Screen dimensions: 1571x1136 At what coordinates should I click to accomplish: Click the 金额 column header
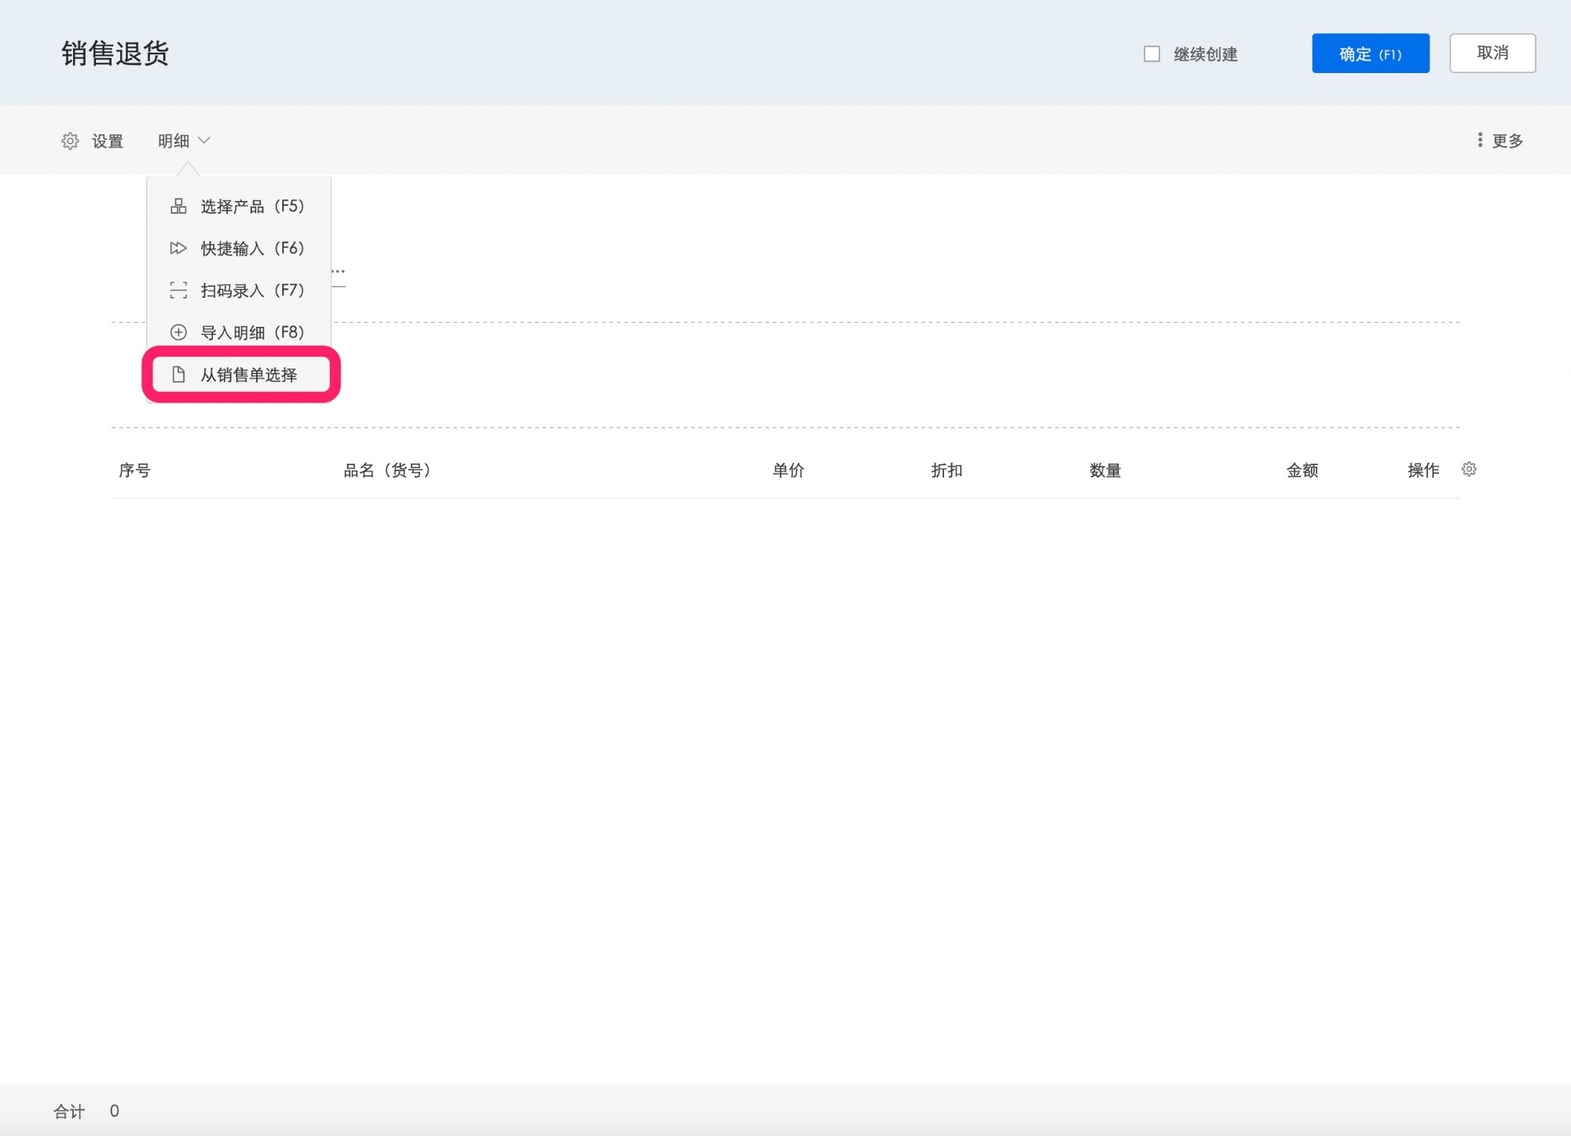pyautogui.click(x=1302, y=470)
